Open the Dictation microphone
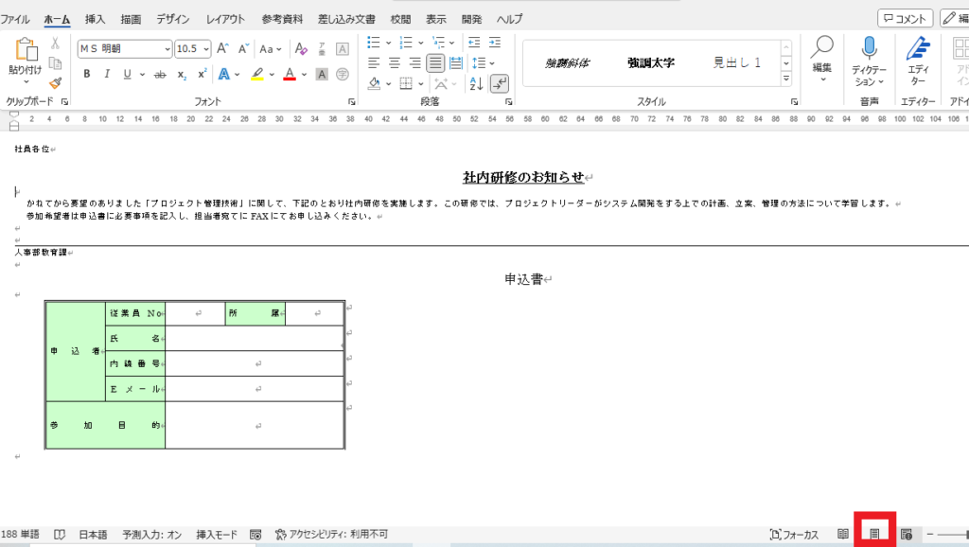The height and width of the screenshot is (547, 969). click(869, 48)
